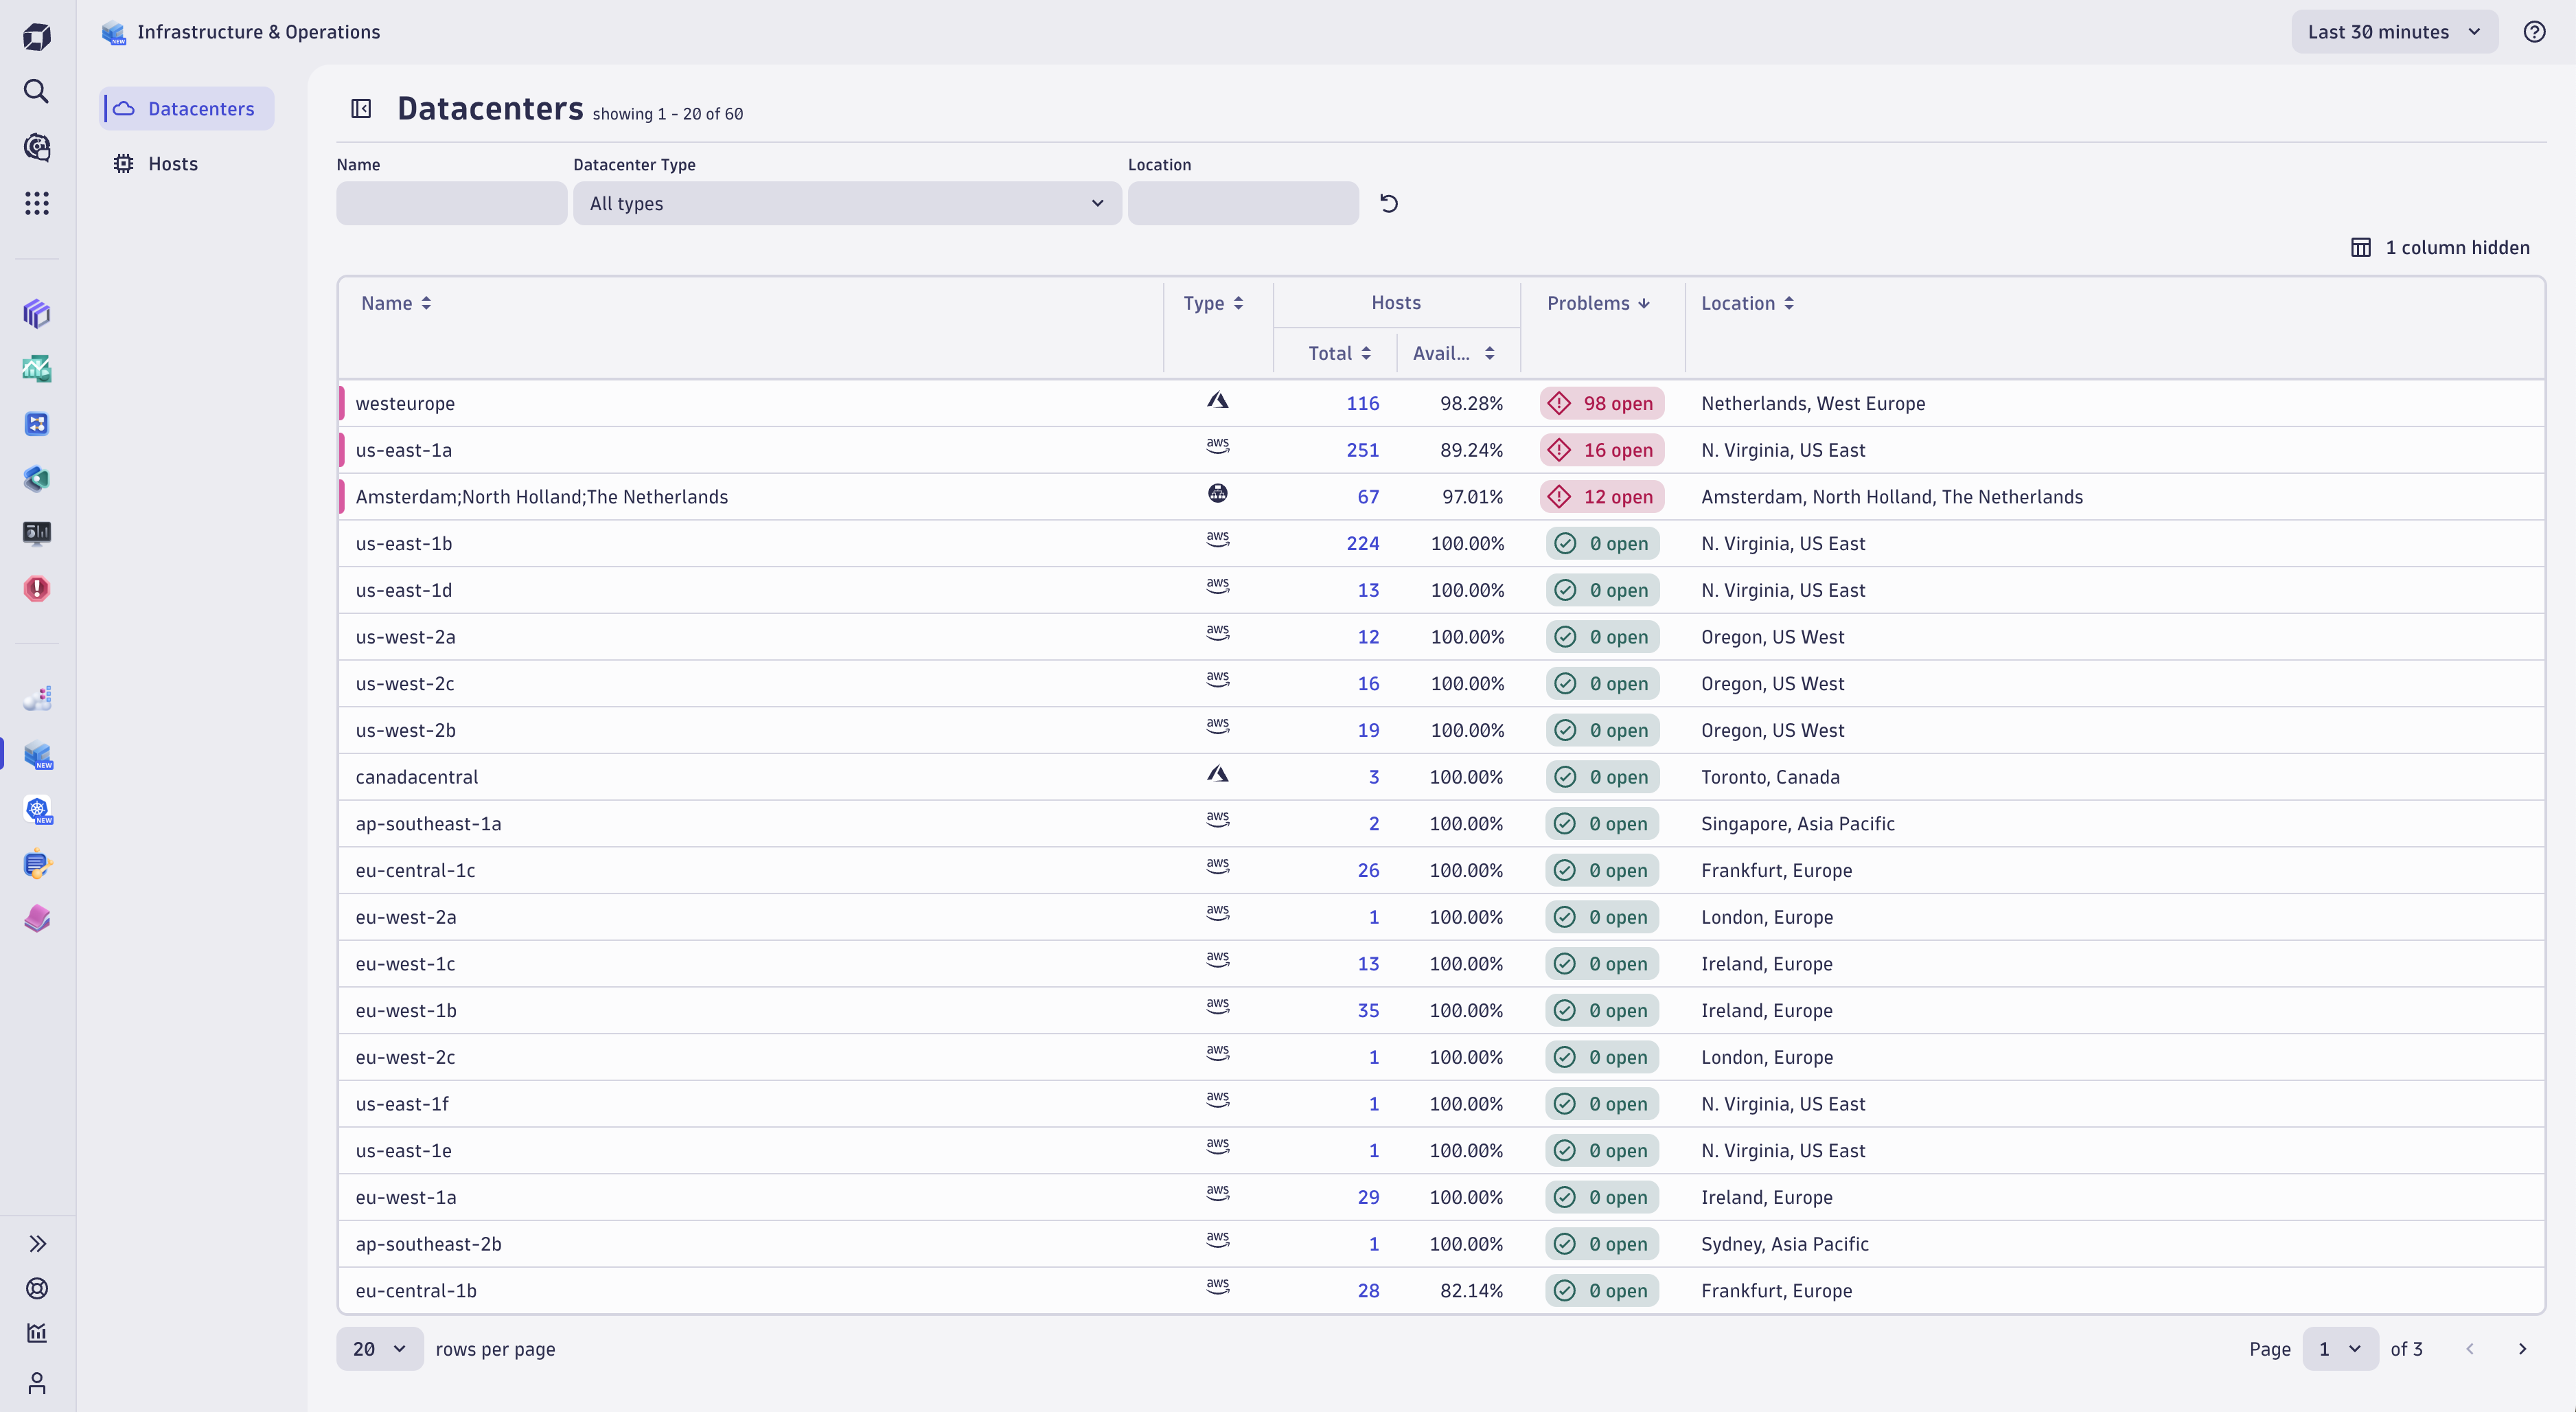Open the Last 30 minutes time range dropdown
The image size is (2576, 1412).
pyautogui.click(x=2394, y=31)
